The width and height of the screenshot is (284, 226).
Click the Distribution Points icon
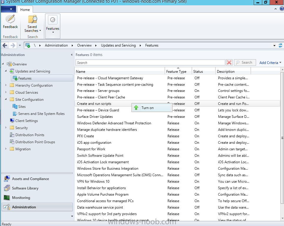pyautogui.click(x=12, y=135)
